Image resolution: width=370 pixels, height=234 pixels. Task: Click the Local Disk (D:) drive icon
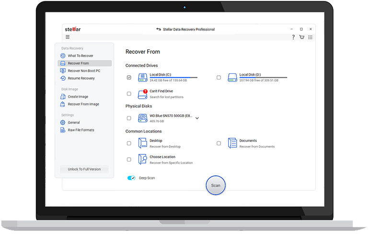(232, 78)
